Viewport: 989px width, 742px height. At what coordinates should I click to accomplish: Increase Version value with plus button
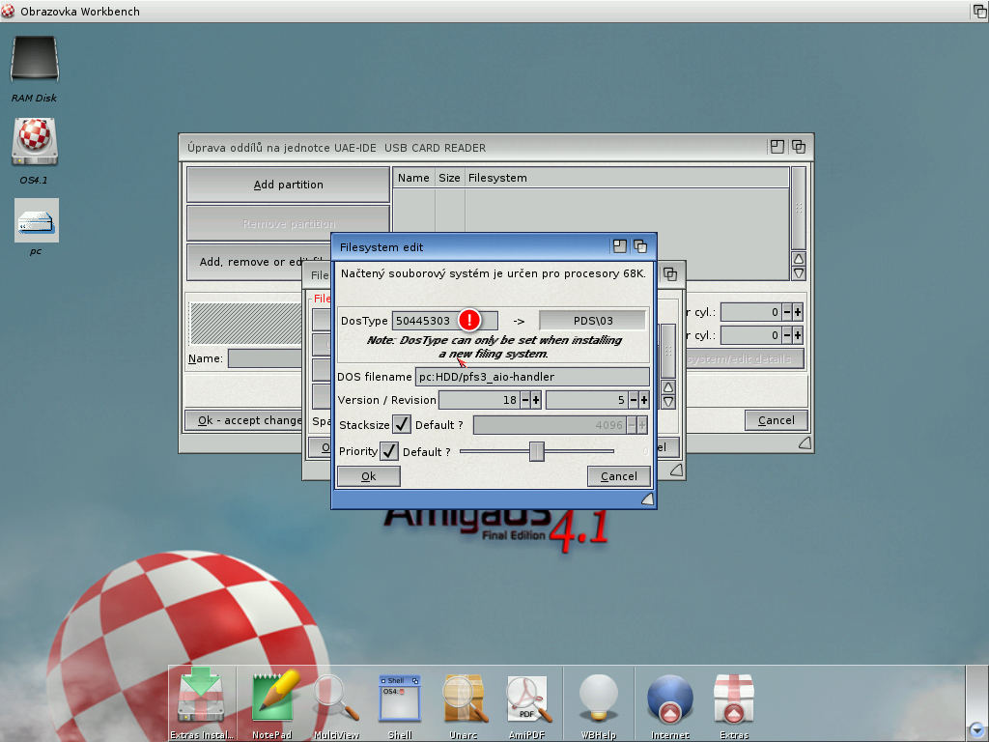click(535, 400)
